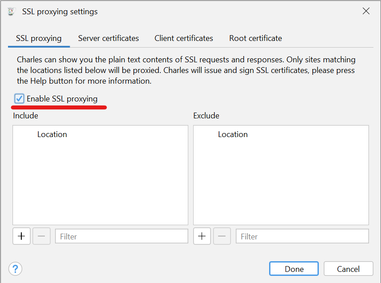The height and width of the screenshot is (283, 381).
Task: Click the Include list Location column header
Action: pos(52,134)
